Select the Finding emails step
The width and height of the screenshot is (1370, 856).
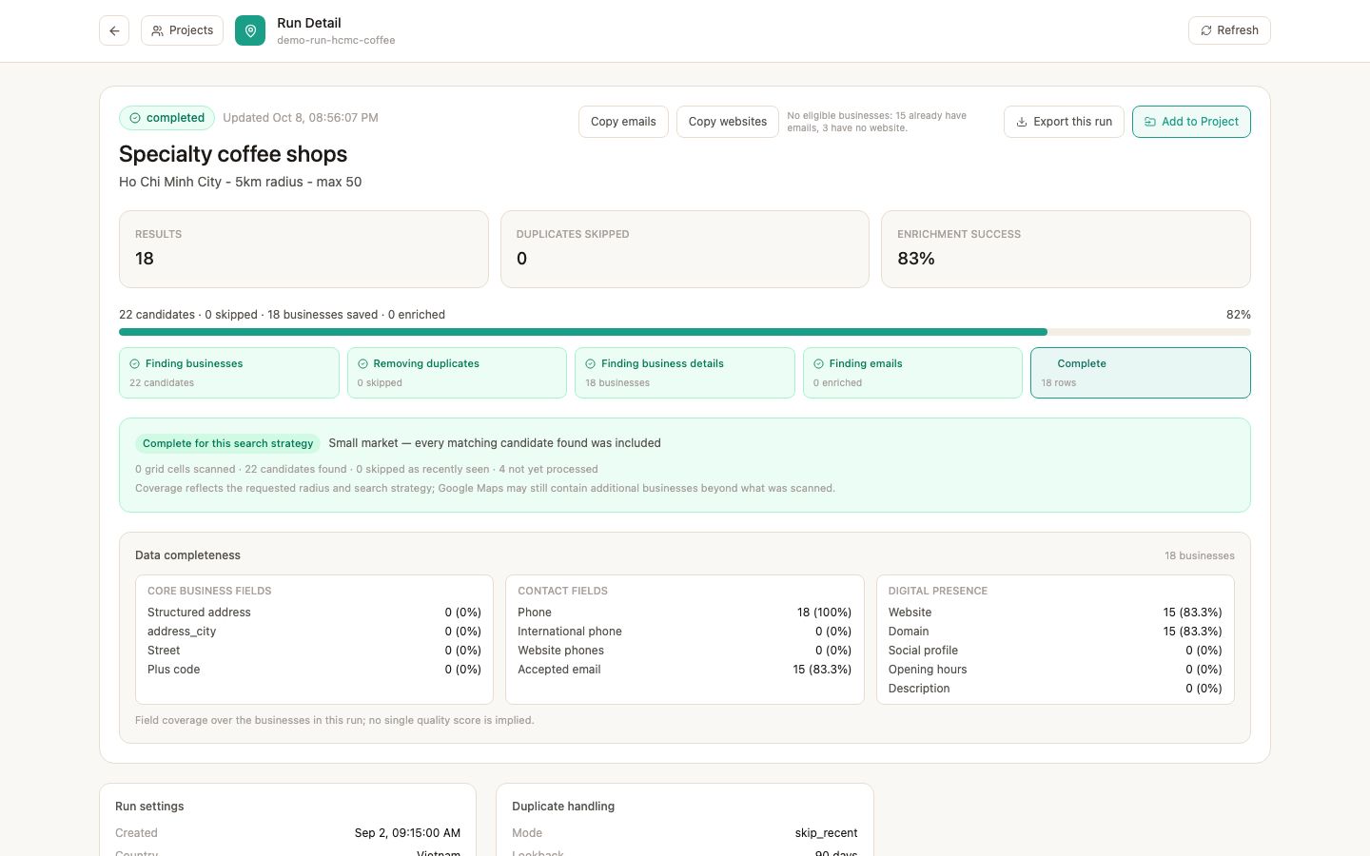click(912, 373)
